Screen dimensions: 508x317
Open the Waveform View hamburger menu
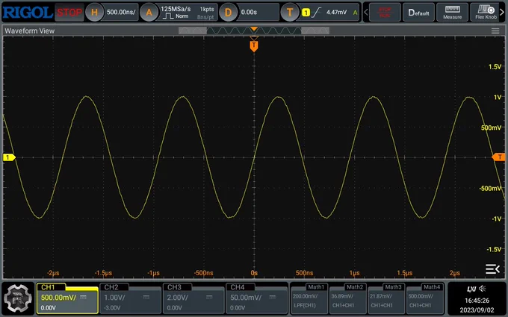(495, 31)
